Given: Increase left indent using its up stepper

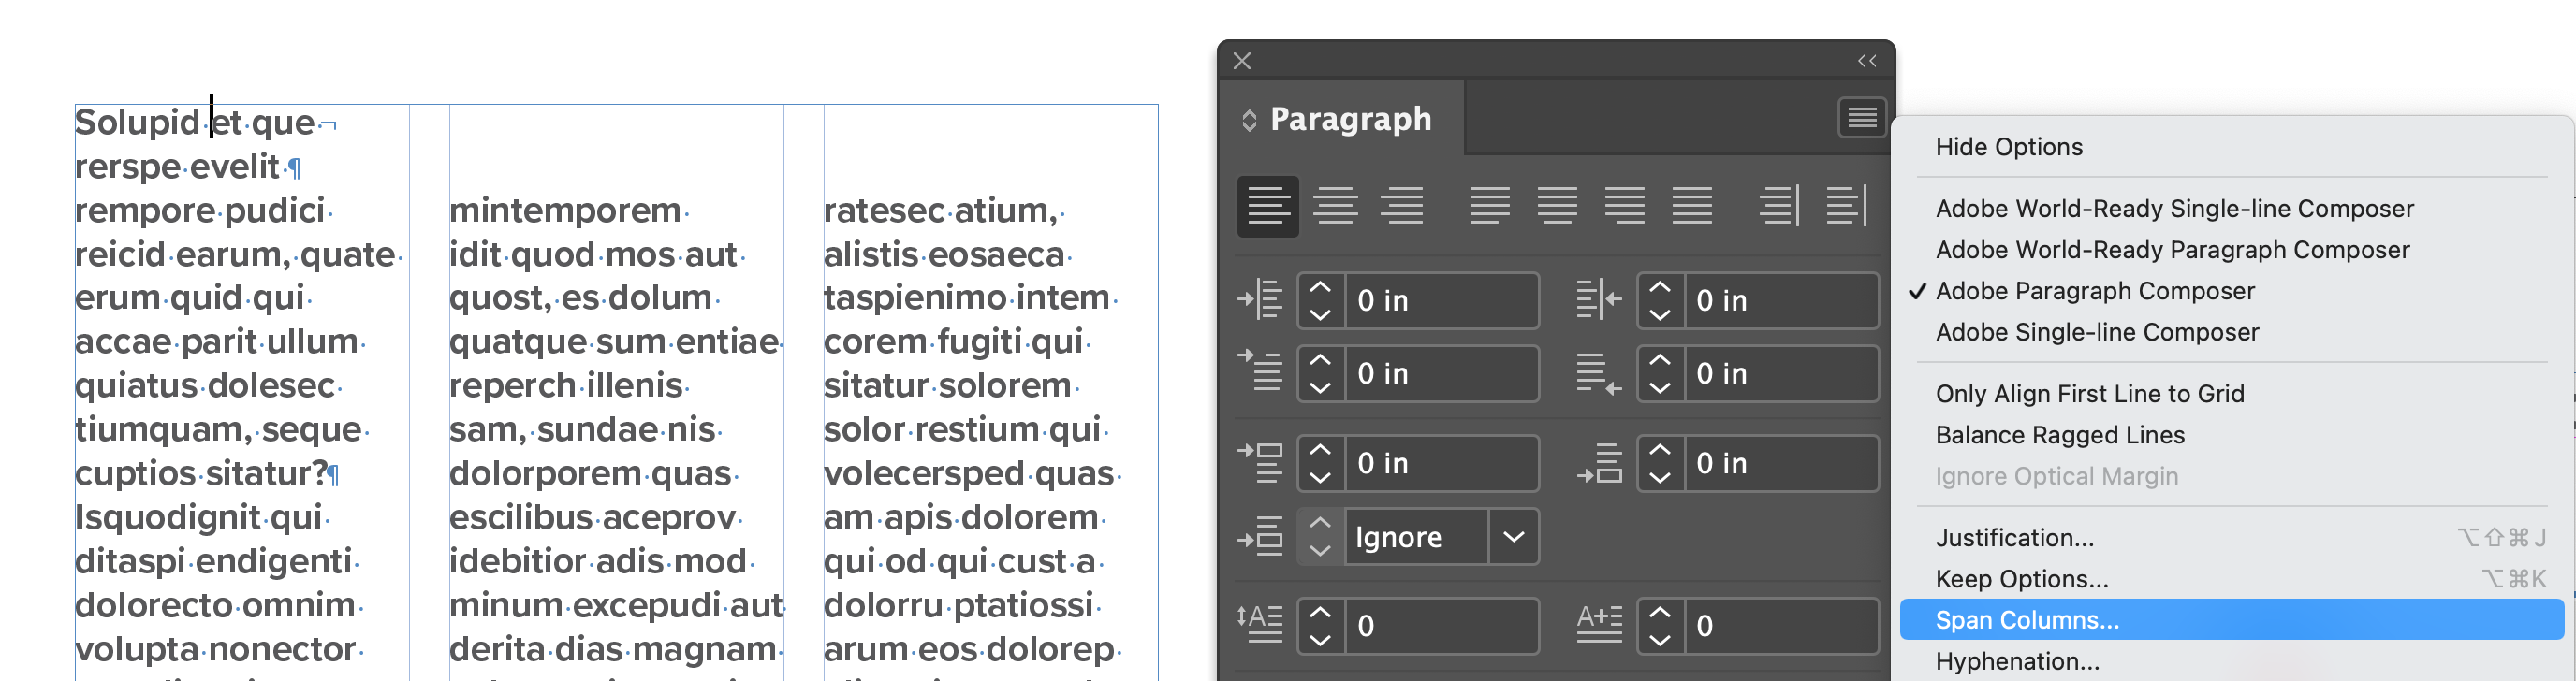Looking at the screenshot, I should click(1320, 288).
